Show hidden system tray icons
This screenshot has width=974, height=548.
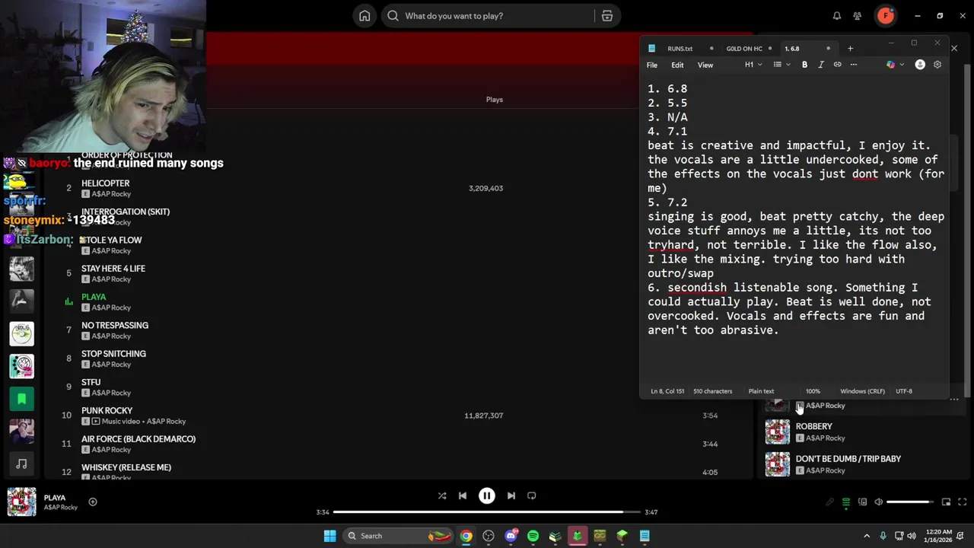867,536
